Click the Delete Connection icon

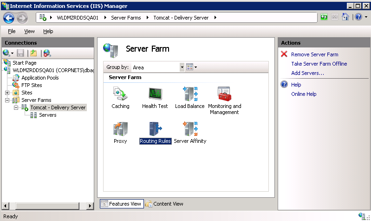(47, 53)
